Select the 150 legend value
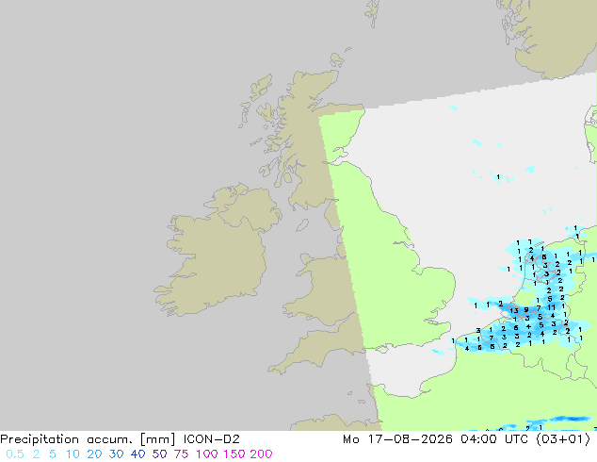This screenshot has width=597, height=462. [x=234, y=454]
